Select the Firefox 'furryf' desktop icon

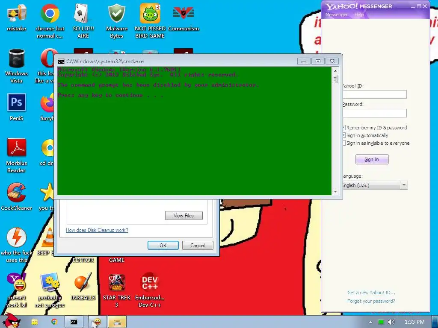(x=47, y=107)
